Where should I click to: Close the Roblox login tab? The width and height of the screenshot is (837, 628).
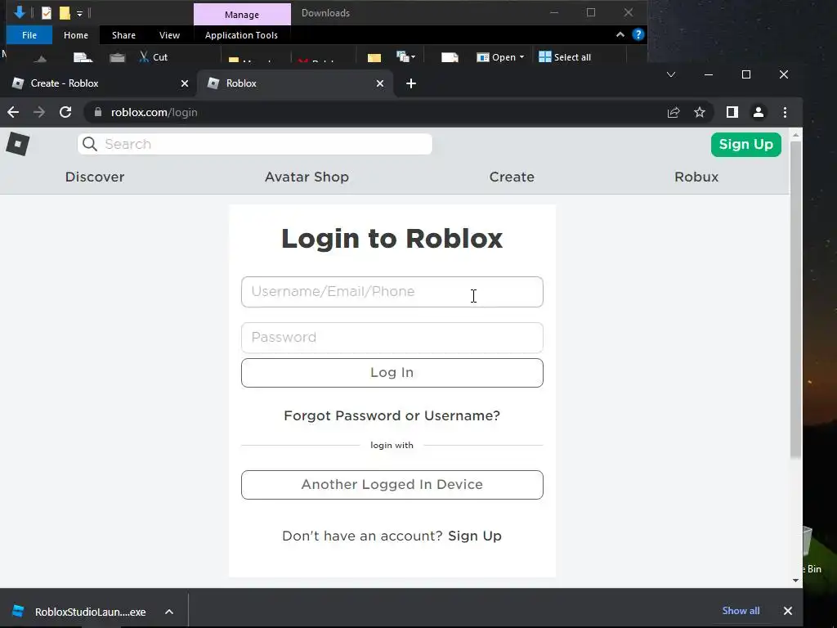380,83
